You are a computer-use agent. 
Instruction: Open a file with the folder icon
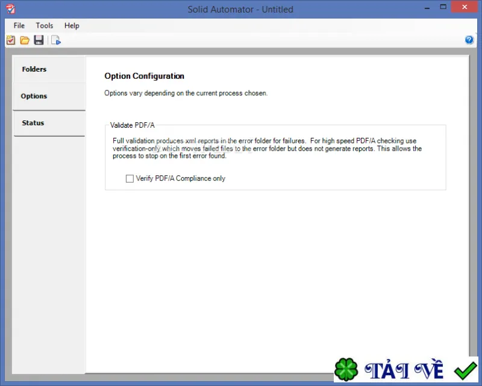(25, 40)
